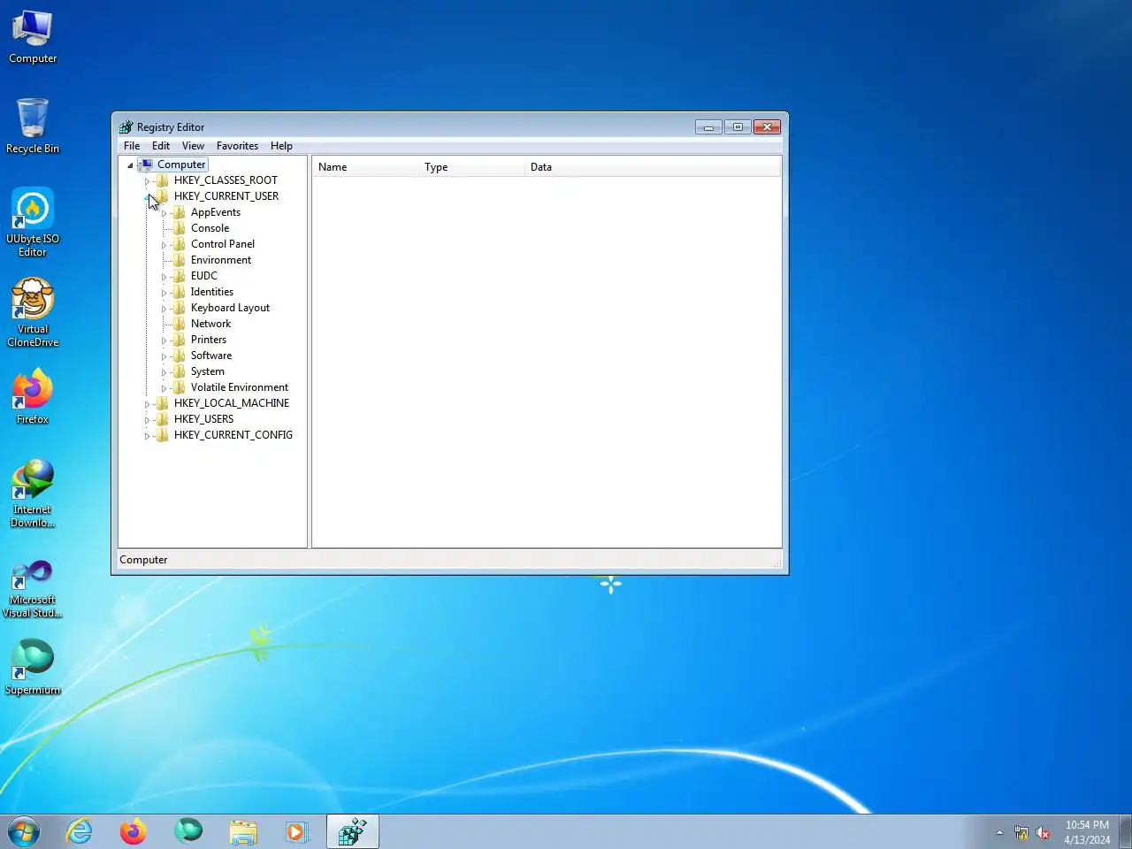Expand the AppEvents key arrow
This screenshot has height=849, width=1132.
164,212
